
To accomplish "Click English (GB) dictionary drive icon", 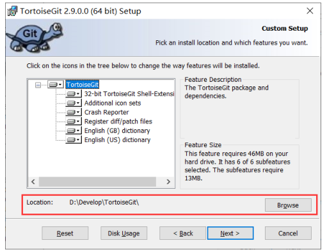I will [x=74, y=130].
